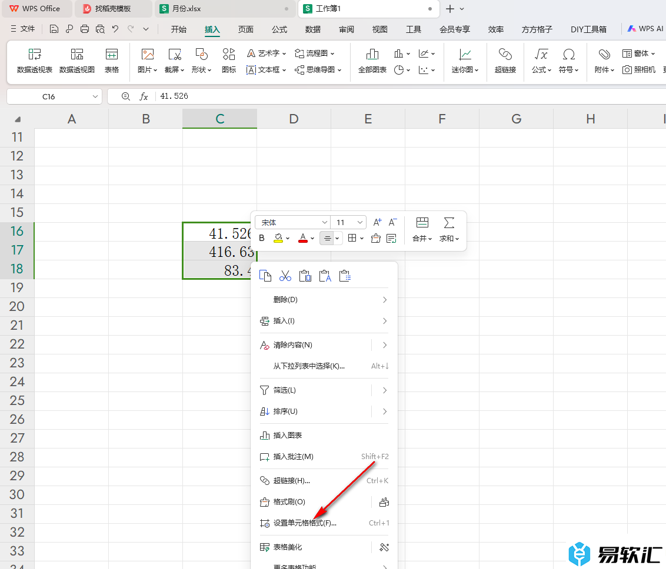This screenshot has height=569, width=666.
Task: Click the Undo arrow icon
Action: [x=115, y=29]
